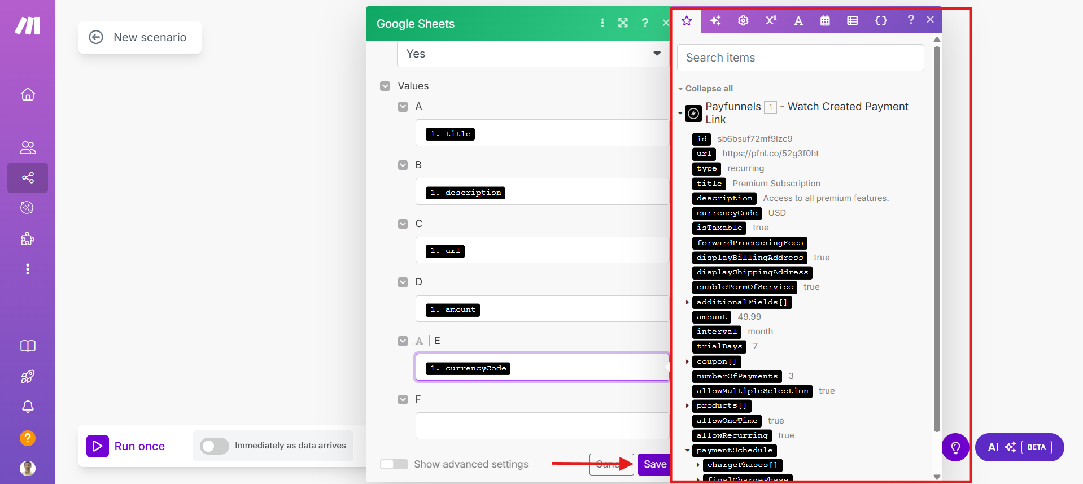Viewport: 1083px width, 484px height.
Task: Click the column E field with currencyCode
Action: click(542, 368)
